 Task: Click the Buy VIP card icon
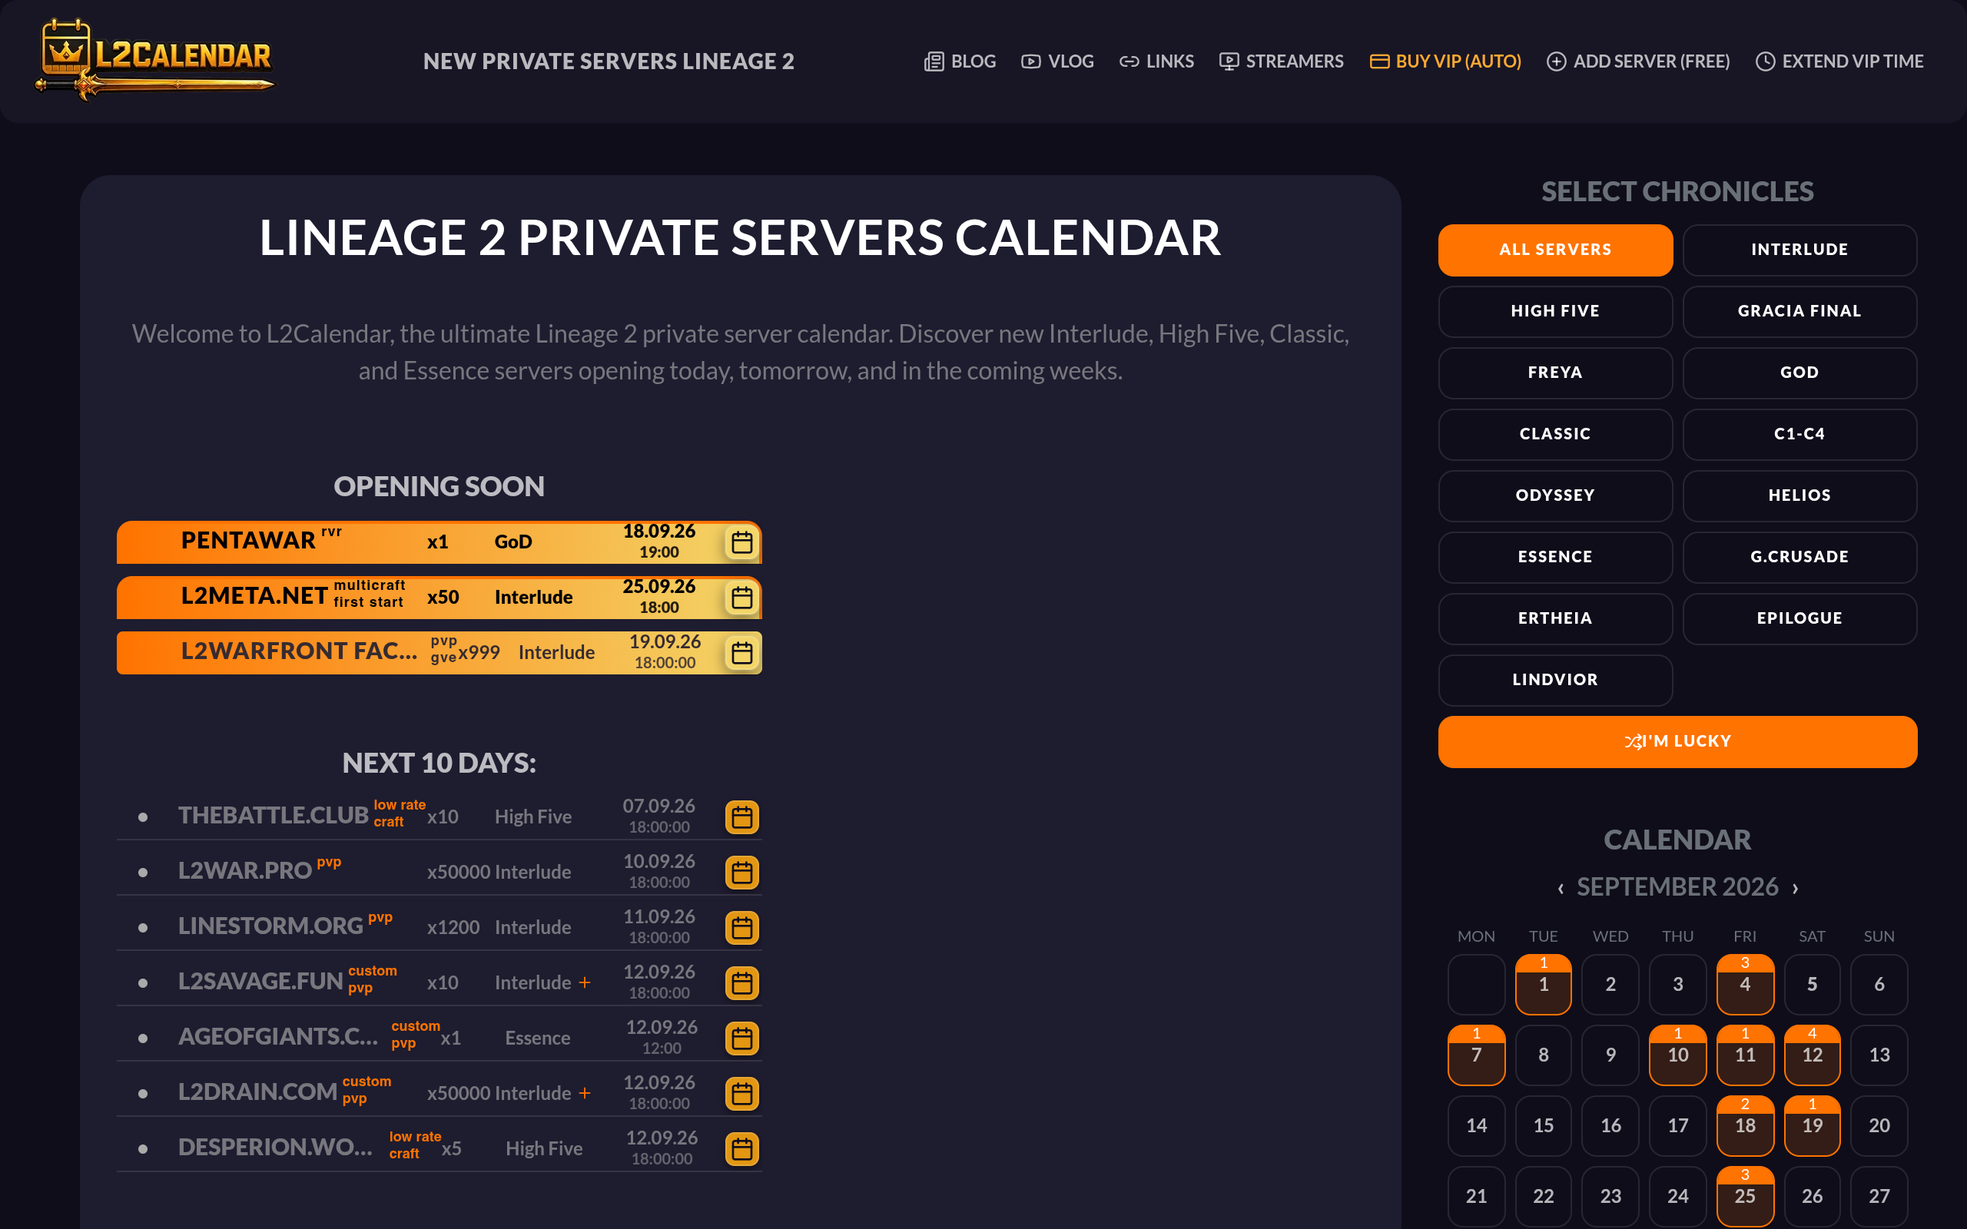(x=1379, y=61)
